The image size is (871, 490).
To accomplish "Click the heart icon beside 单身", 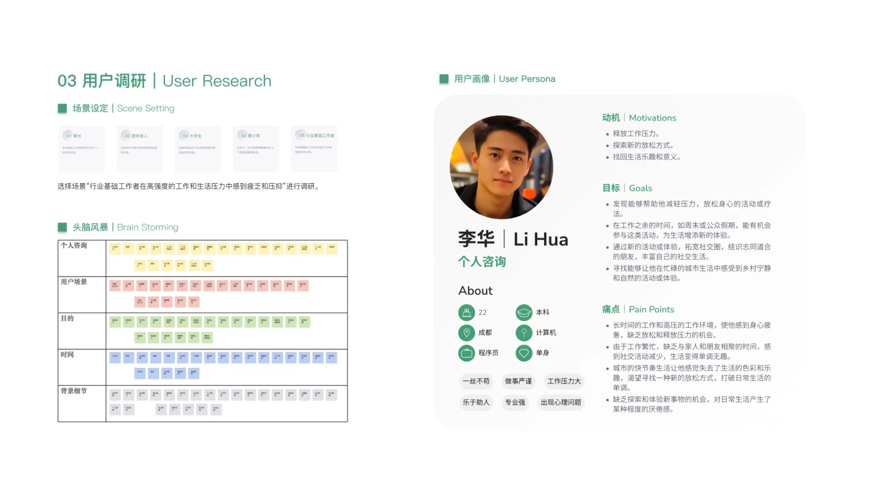I will click(524, 353).
